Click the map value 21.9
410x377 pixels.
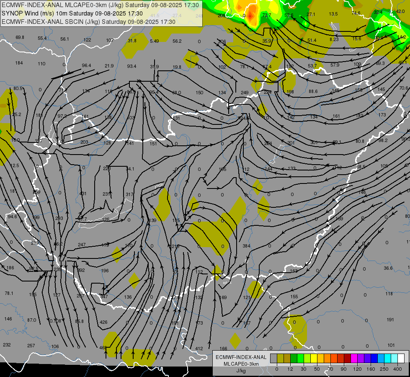coord(109,66)
